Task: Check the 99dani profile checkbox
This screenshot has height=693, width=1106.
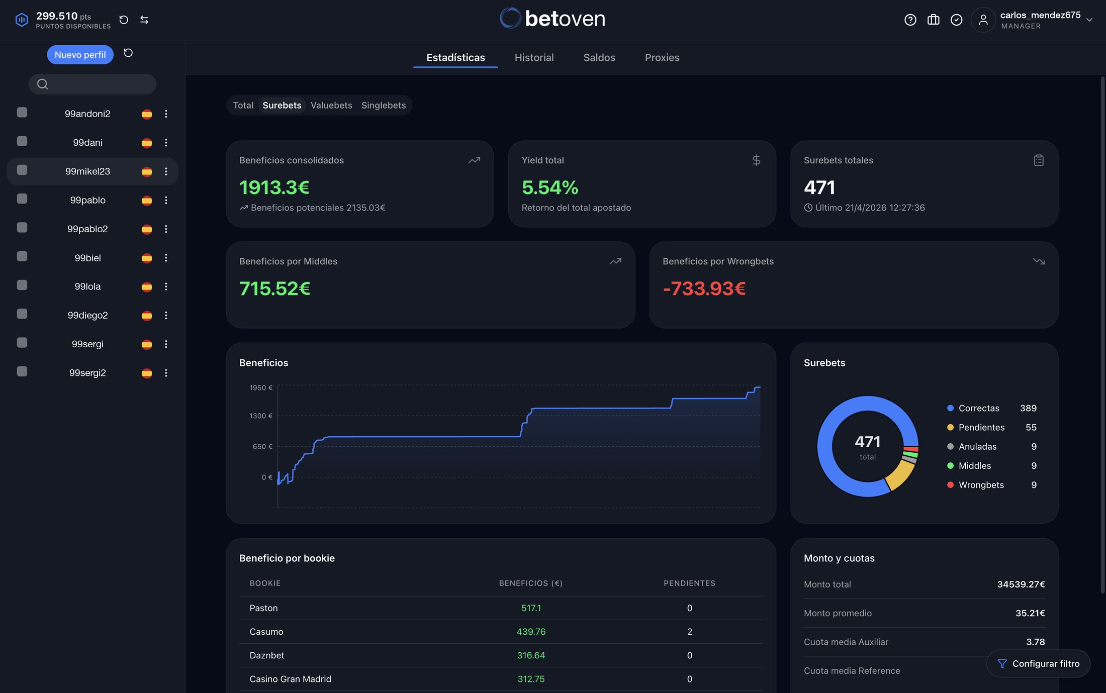Action: pyautogui.click(x=22, y=141)
